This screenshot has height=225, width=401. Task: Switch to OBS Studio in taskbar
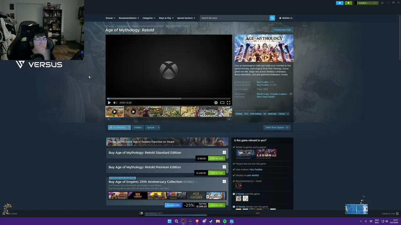(183, 221)
